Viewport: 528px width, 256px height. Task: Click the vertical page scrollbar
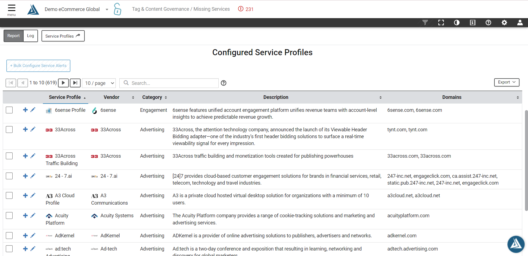point(526,160)
